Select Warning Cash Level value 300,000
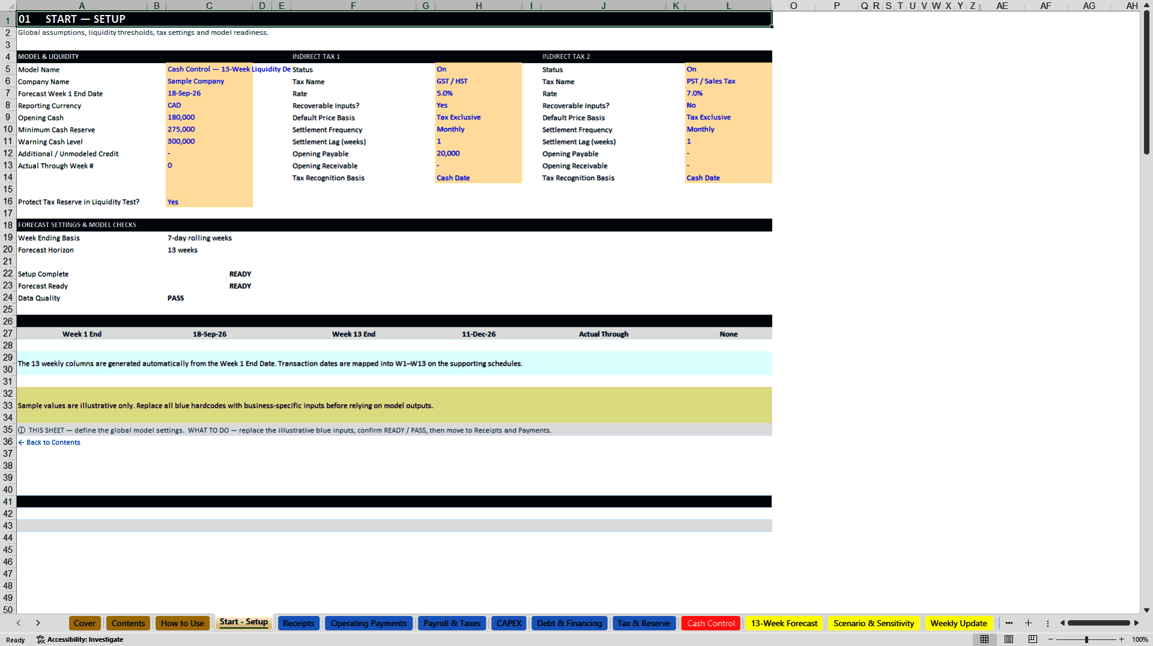This screenshot has width=1153, height=646. [209, 142]
